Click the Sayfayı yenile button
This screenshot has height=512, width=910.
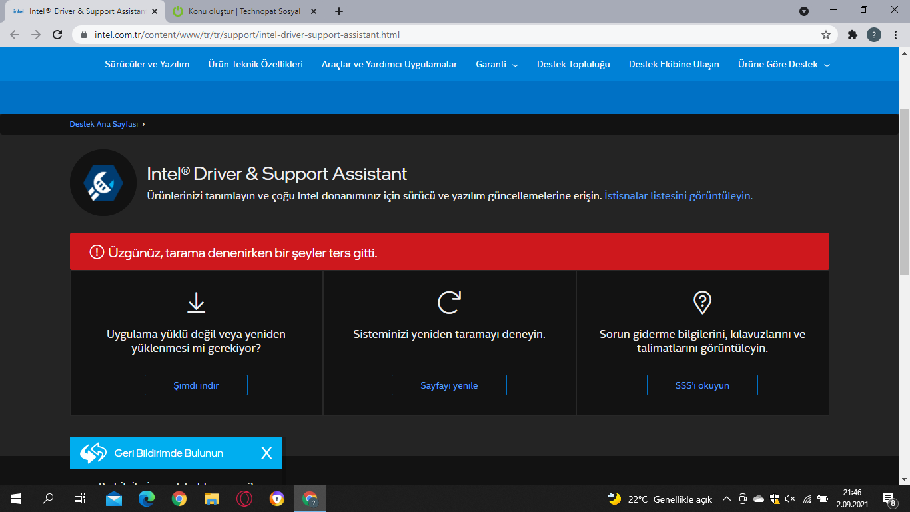tap(449, 385)
